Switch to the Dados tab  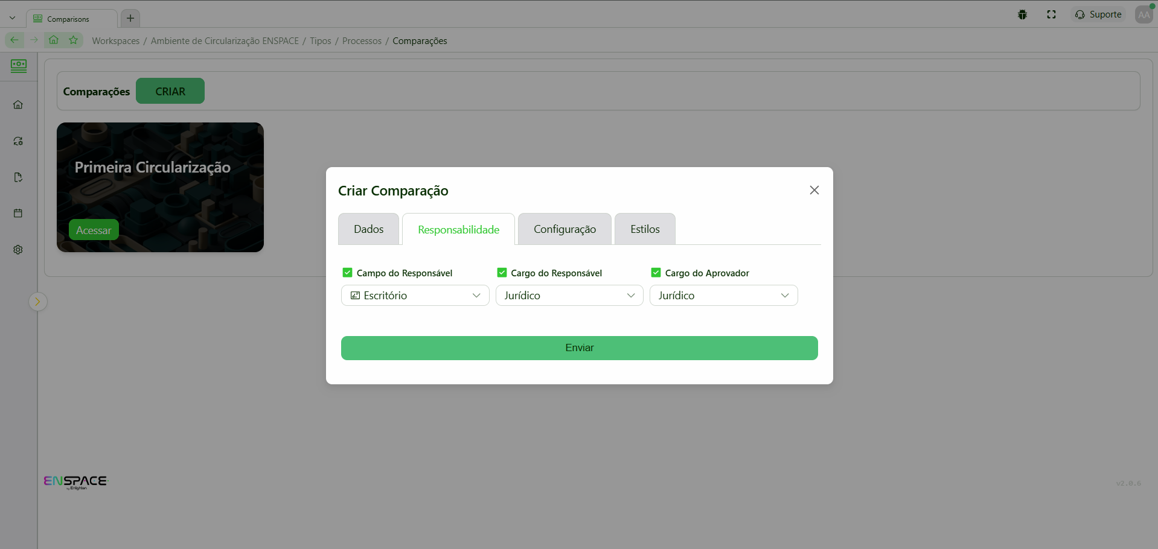[x=368, y=229]
